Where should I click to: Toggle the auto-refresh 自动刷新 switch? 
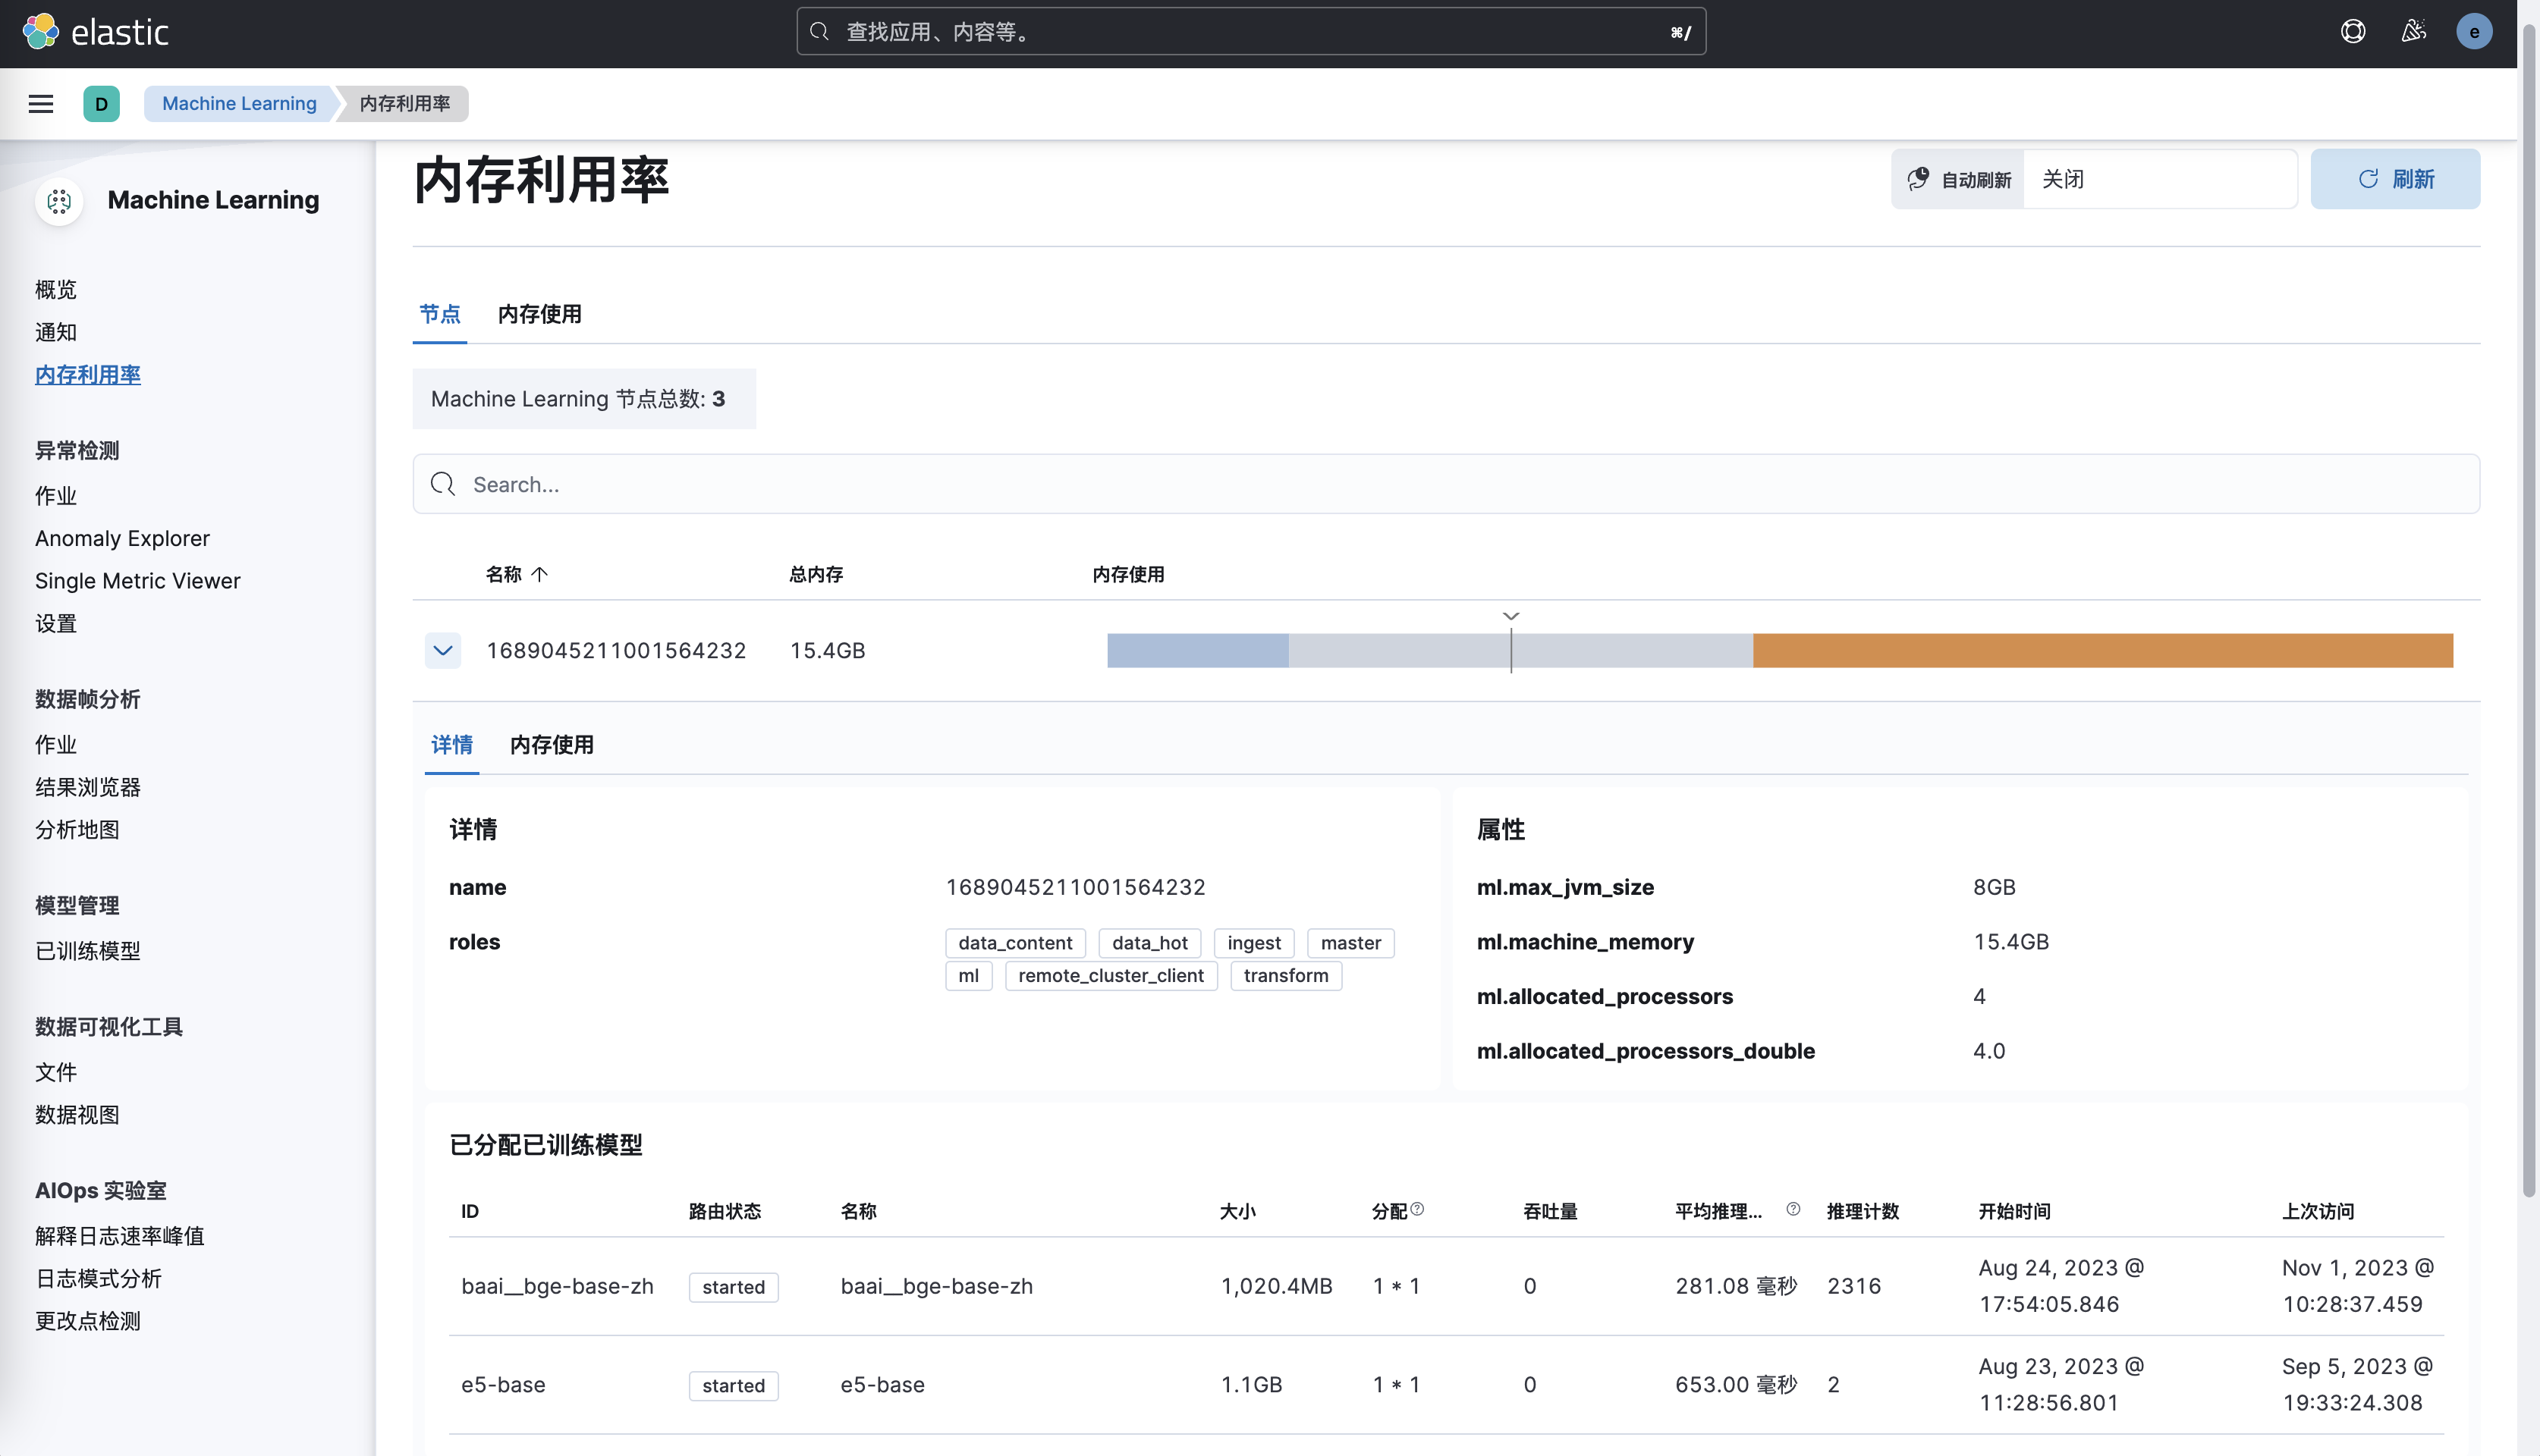pos(1957,178)
